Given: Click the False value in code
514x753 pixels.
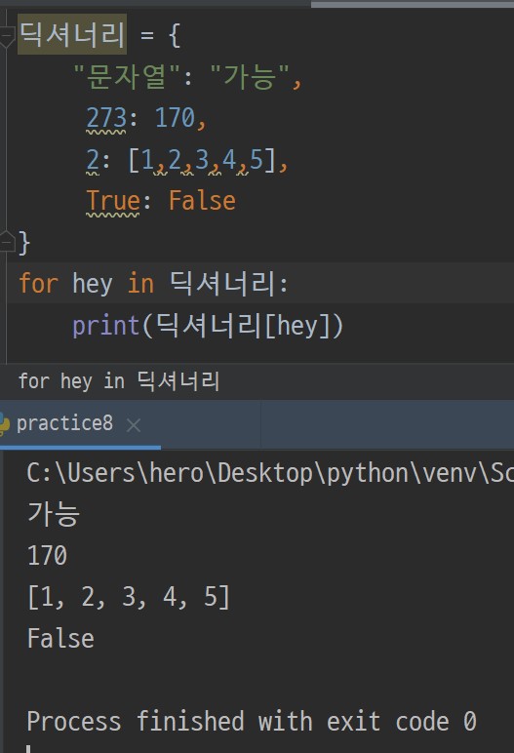Looking at the screenshot, I should [x=202, y=201].
